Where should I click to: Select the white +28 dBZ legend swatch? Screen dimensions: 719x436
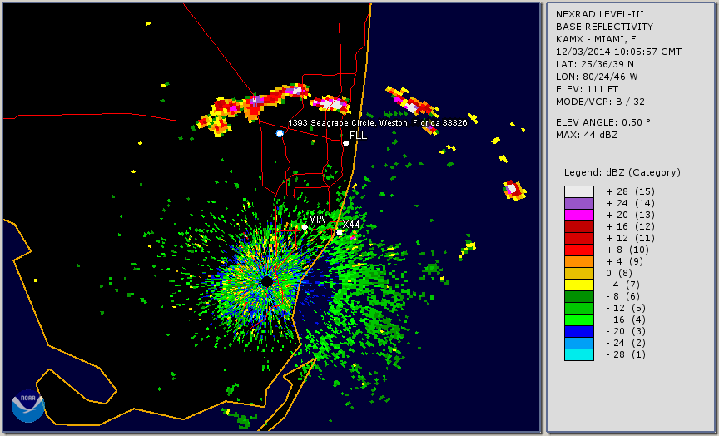(579, 191)
